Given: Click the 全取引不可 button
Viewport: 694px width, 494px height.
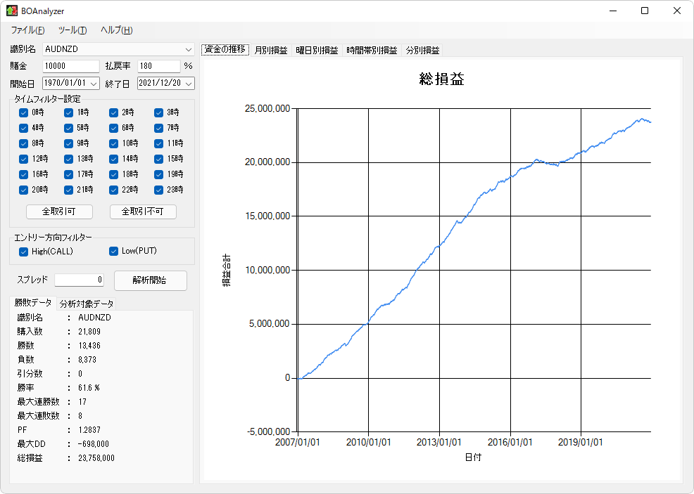Looking at the screenshot, I should click(x=143, y=212).
